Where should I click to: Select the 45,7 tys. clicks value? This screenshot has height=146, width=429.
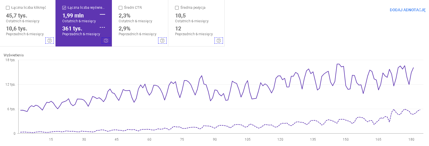coord(17,16)
